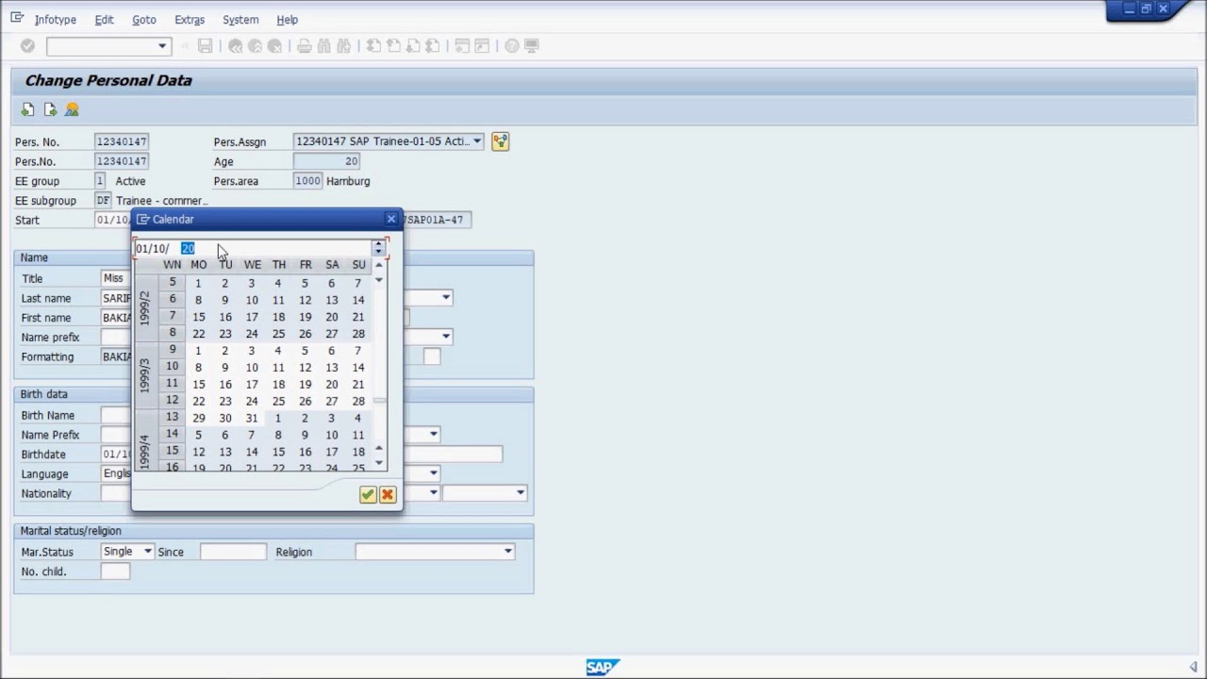Click the Print icon
This screenshot has height=679, width=1207.
point(304,45)
